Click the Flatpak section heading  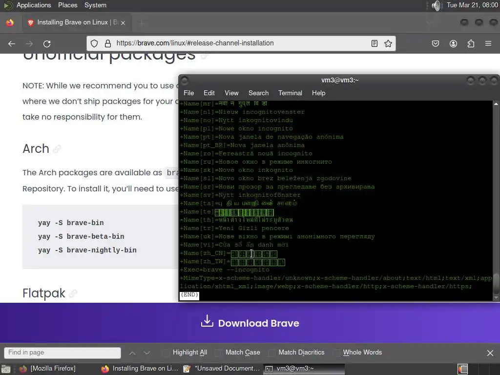point(43,293)
